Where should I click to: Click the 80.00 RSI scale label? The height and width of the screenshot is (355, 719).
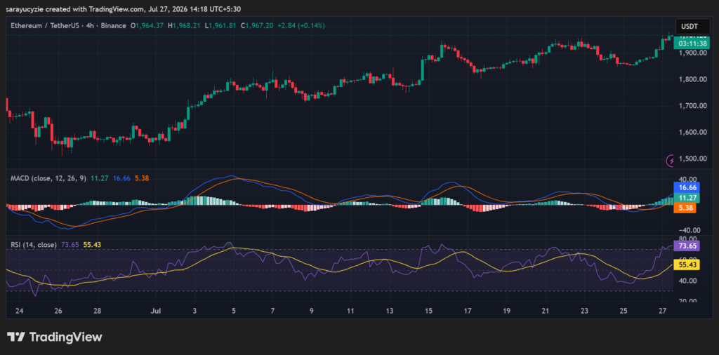(688, 239)
